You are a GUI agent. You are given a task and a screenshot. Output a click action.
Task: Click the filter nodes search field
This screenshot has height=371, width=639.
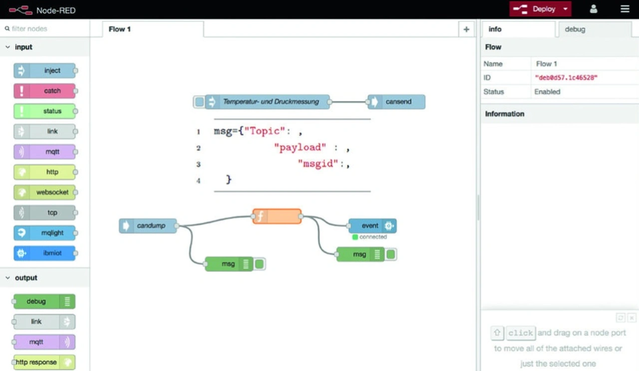[47, 29]
